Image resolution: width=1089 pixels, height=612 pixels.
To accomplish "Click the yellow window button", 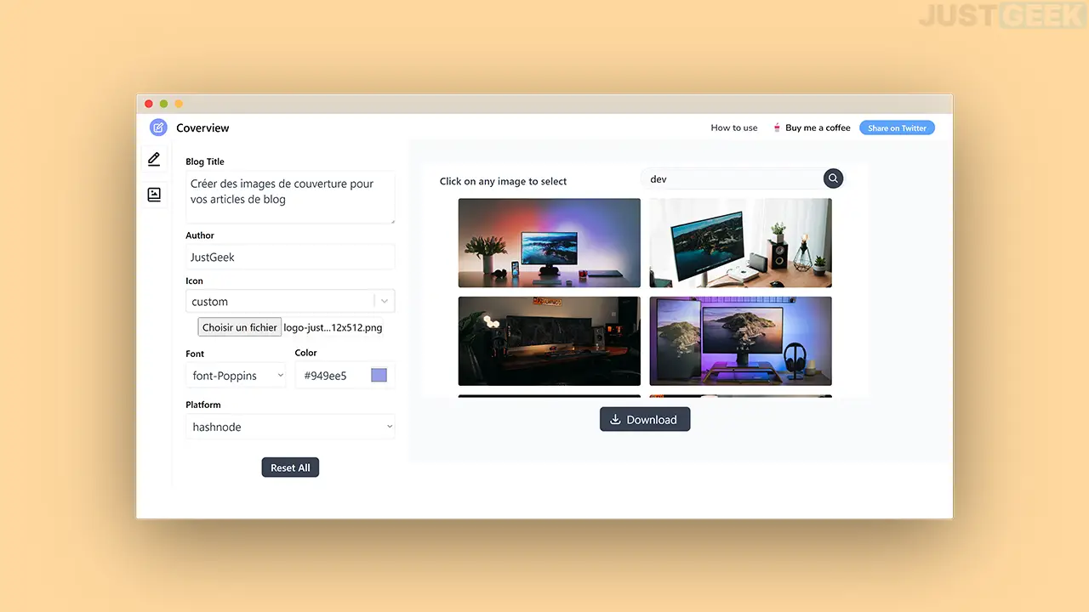I will [x=179, y=104].
